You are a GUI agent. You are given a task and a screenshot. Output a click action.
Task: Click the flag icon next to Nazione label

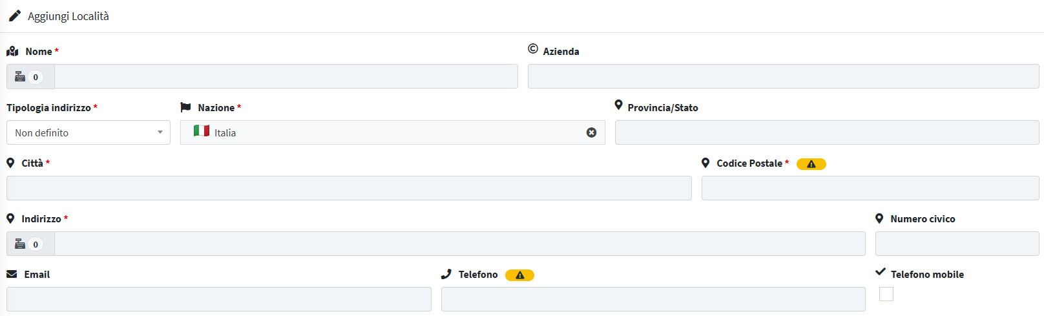[x=185, y=107]
